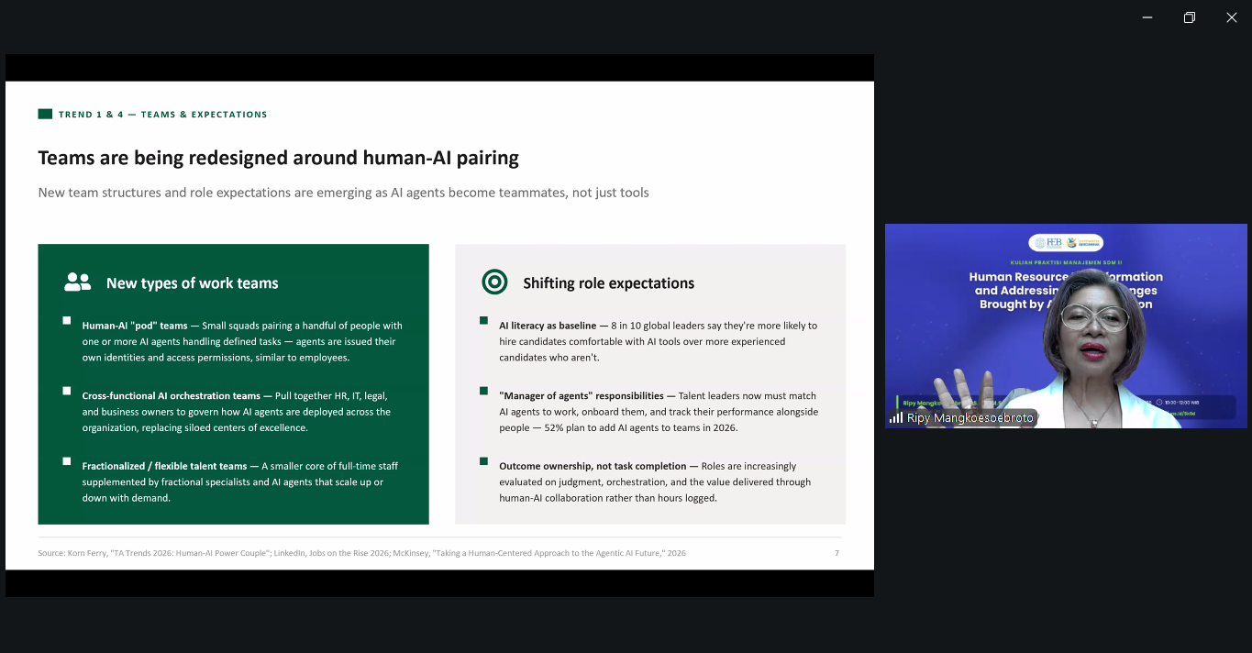Click the Source citation line at slide bottom
The width and height of the screenshot is (1252, 653).
pyautogui.click(x=361, y=553)
